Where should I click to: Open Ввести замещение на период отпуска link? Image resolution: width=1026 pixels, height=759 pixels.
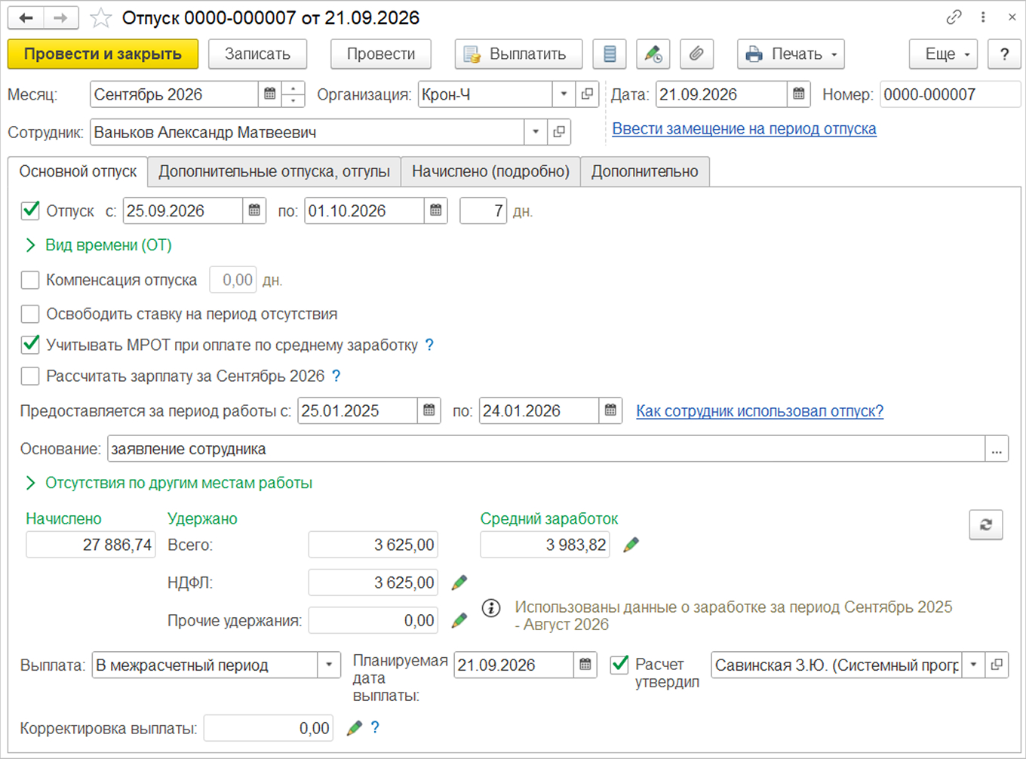[x=744, y=128]
